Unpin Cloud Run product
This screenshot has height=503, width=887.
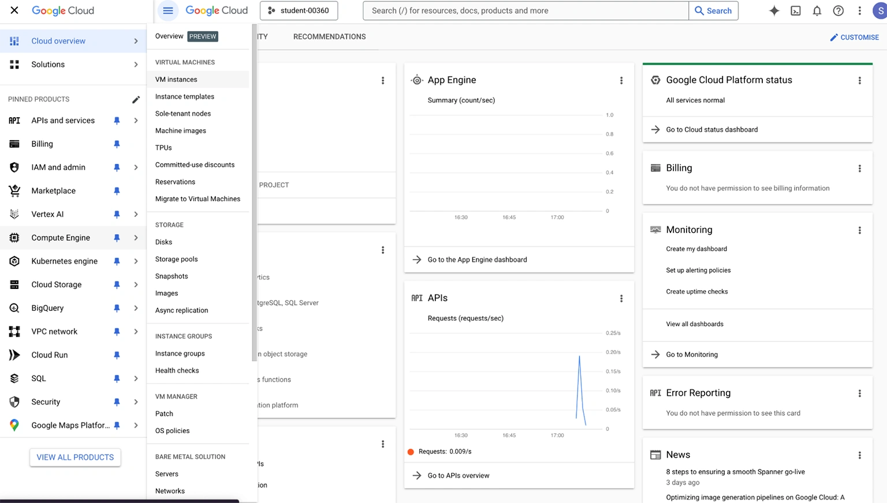pos(117,355)
